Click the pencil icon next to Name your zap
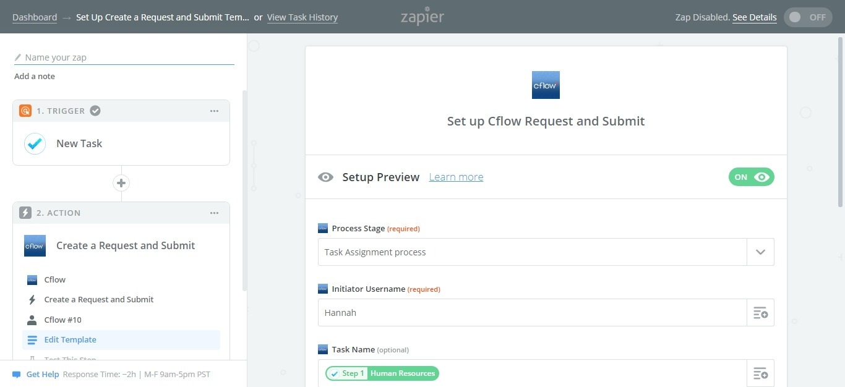This screenshot has width=845, height=387. (x=18, y=57)
